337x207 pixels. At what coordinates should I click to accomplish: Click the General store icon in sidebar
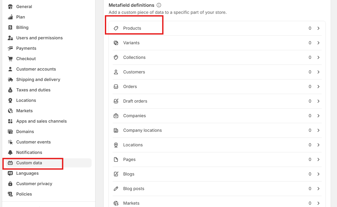[x=10, y=7]
